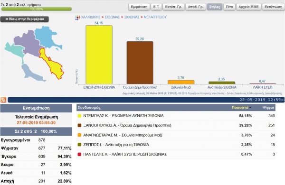Open the ΧΑΛΚΙΔΙΚΗΣ breadcrumb link
The image size is (285, 185).
coord(91,17)
